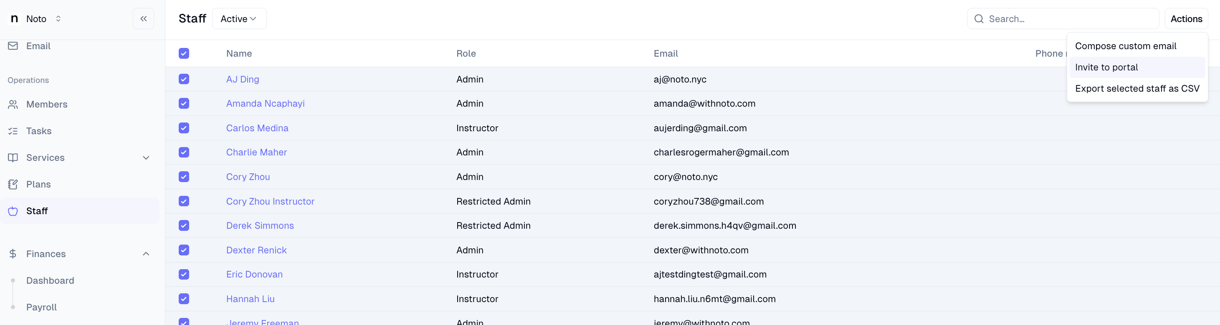Collapse the sidebar with double-chevron button

pyautogui.click(x=144, y=19)
